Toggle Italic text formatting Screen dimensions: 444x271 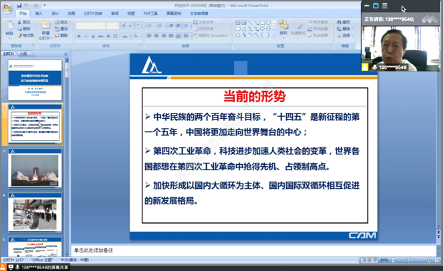tap(85, 35)
